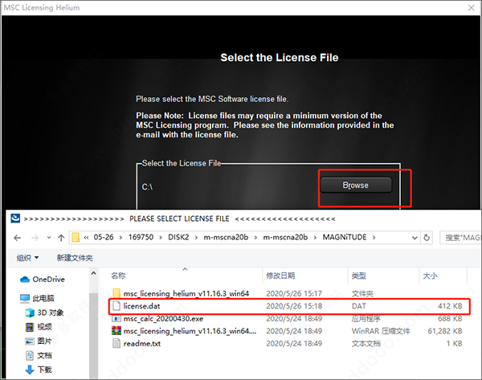Click the OneDrive cloud icon
The image size is (482, 380).
point(25,280)
